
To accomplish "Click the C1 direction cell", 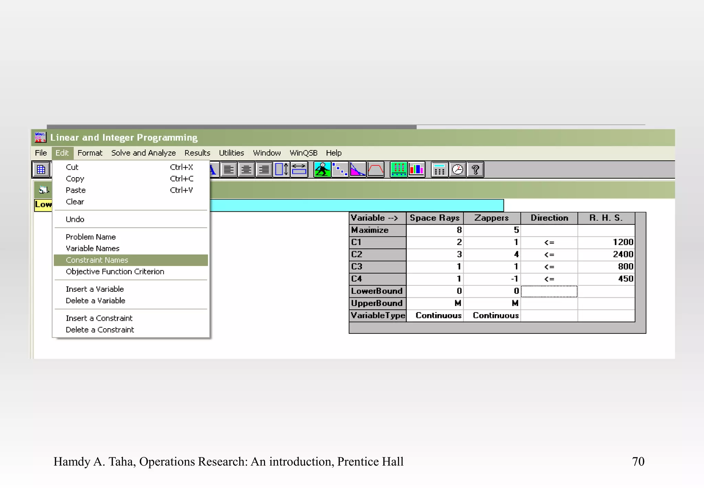I will click(x=549, y=242).
